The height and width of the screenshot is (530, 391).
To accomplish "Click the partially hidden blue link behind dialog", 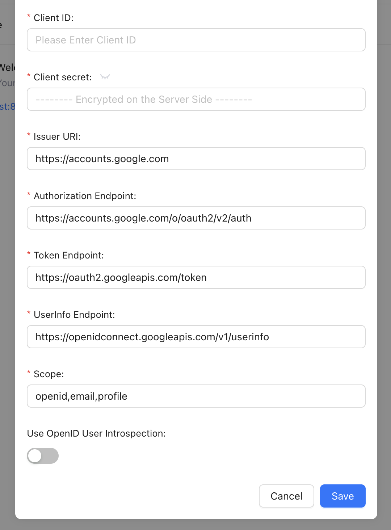I will point(8,106).
